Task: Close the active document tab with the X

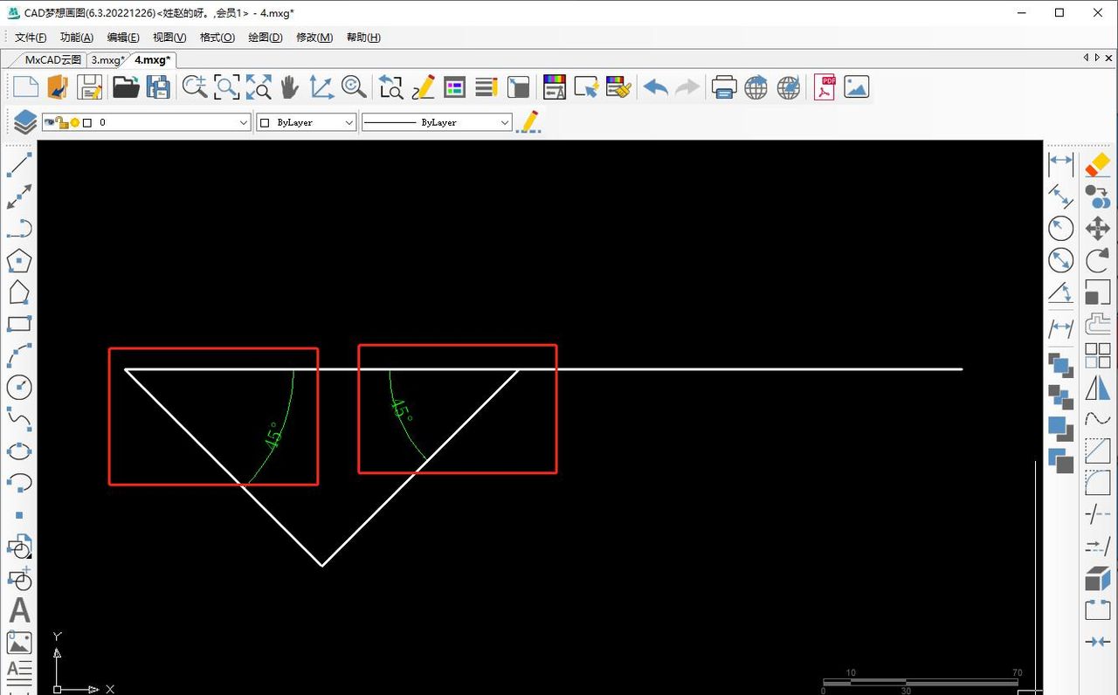Action: 1108,58
